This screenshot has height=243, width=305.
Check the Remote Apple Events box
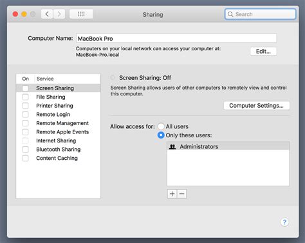click(25, 132)
